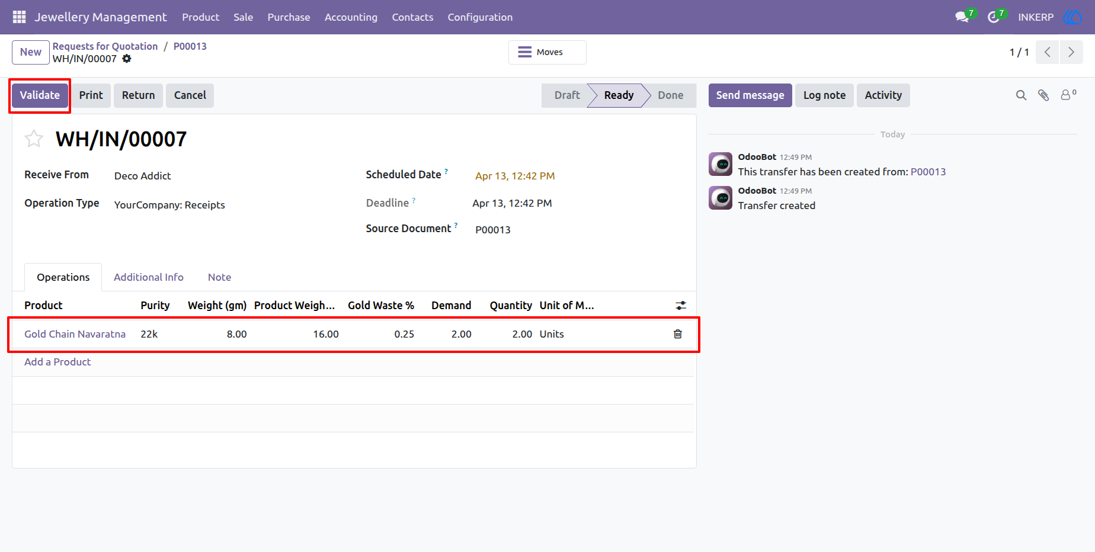
Task: Click the Validate button
Action: 40,95
